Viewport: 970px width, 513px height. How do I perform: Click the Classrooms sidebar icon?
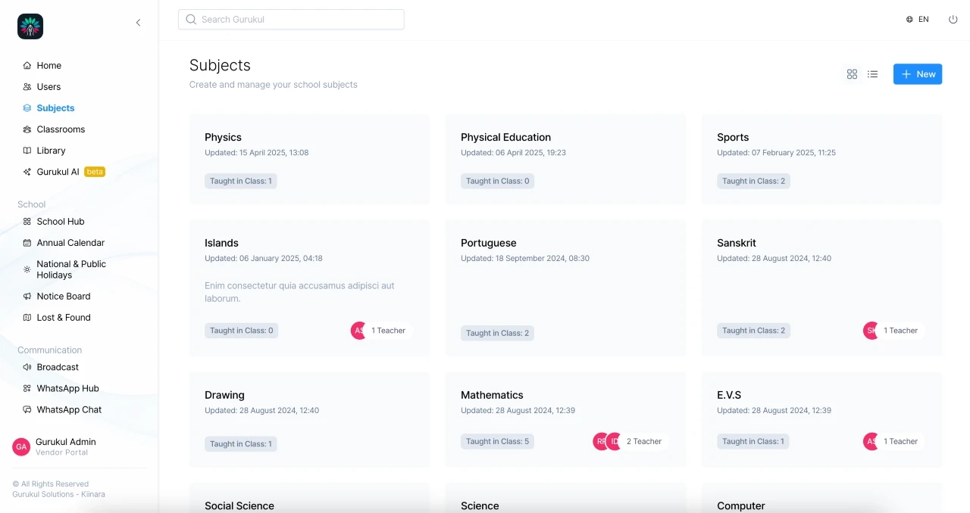click(27, 129)
